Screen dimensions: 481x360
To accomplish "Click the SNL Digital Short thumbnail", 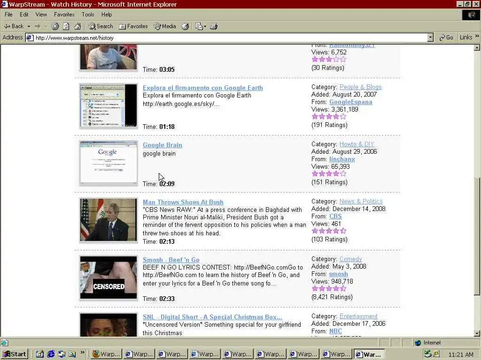I will pos(109,324).
